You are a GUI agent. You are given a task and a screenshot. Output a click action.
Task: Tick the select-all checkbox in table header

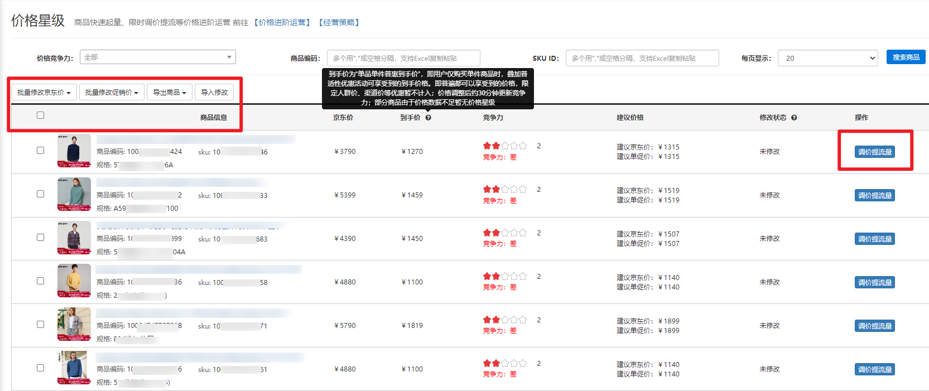(x=40, y=115)
